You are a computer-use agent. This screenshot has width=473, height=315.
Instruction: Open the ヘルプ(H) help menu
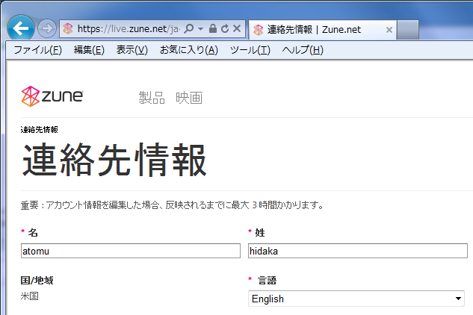coord(303,50)
